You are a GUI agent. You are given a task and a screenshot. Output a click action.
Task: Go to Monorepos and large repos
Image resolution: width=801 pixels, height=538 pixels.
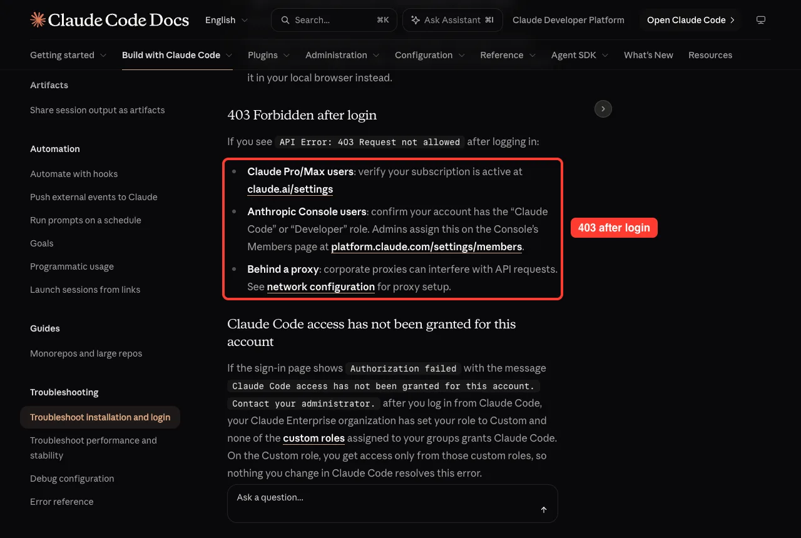[x=86, y=353]
